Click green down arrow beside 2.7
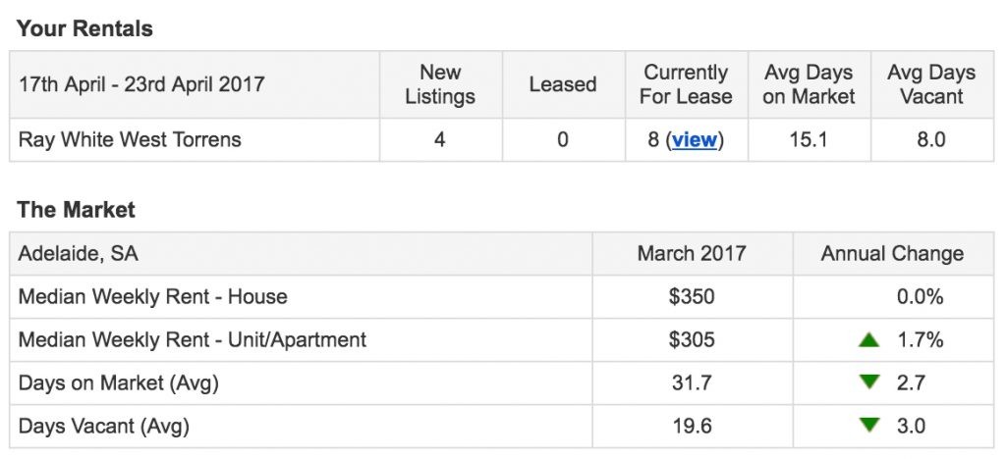 click(868, 382)
